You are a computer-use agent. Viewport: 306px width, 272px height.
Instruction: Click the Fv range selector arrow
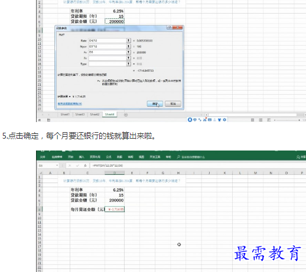point(128,58)
